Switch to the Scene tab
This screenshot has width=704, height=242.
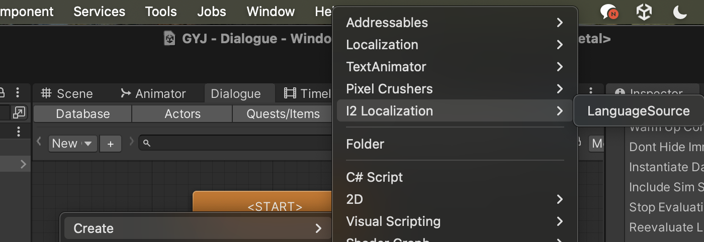point(67,93)
